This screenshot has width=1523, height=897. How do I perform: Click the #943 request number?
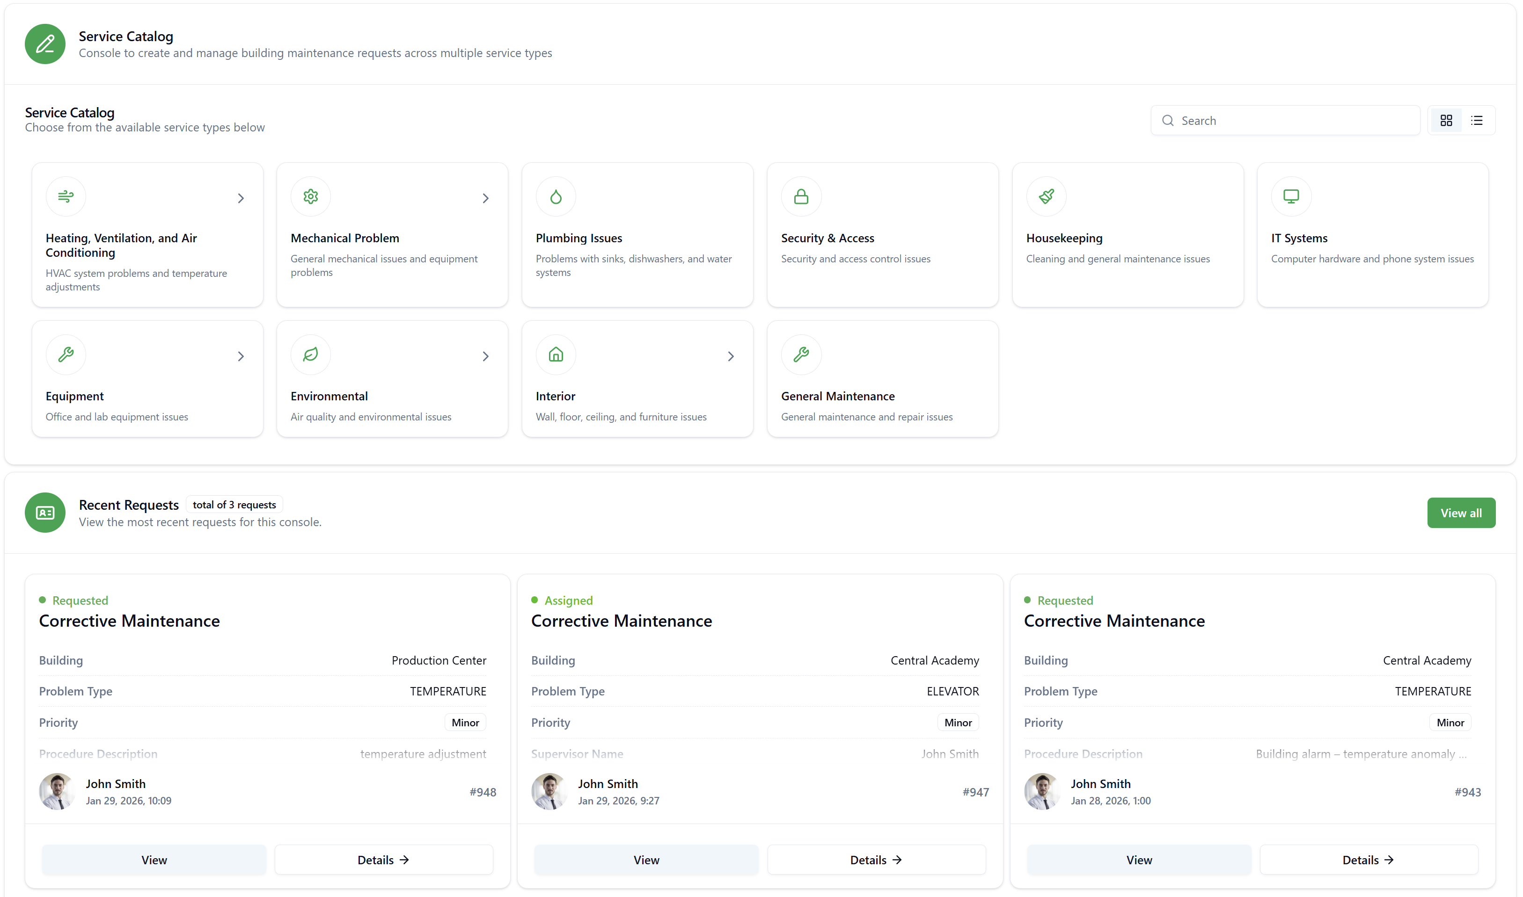coord(1468,792)
